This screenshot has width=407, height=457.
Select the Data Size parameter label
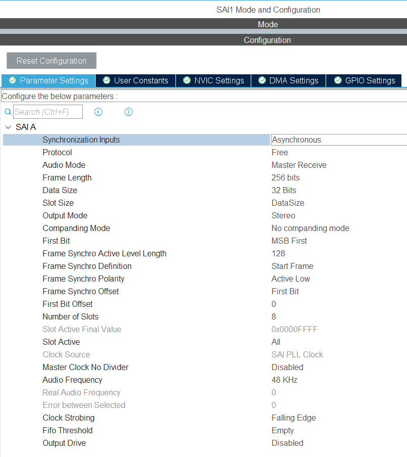[60, 190]
